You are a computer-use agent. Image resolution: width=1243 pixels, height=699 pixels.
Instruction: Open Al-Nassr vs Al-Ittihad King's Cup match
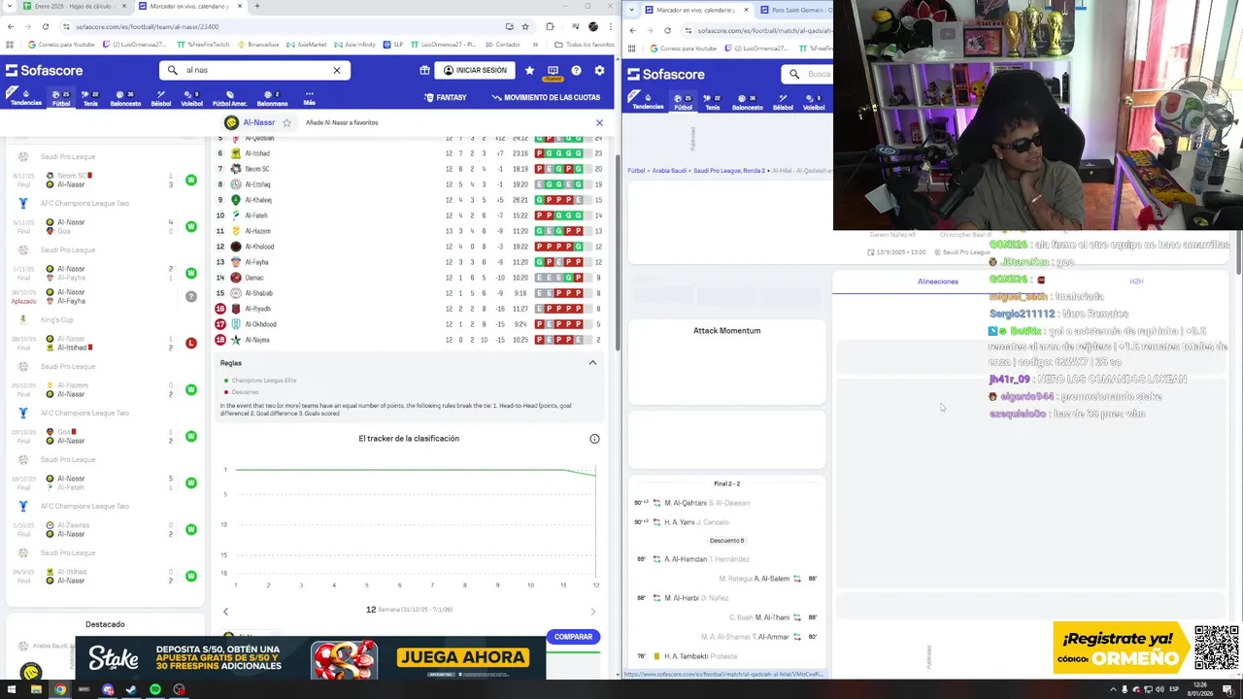click(x=105, y=343)
